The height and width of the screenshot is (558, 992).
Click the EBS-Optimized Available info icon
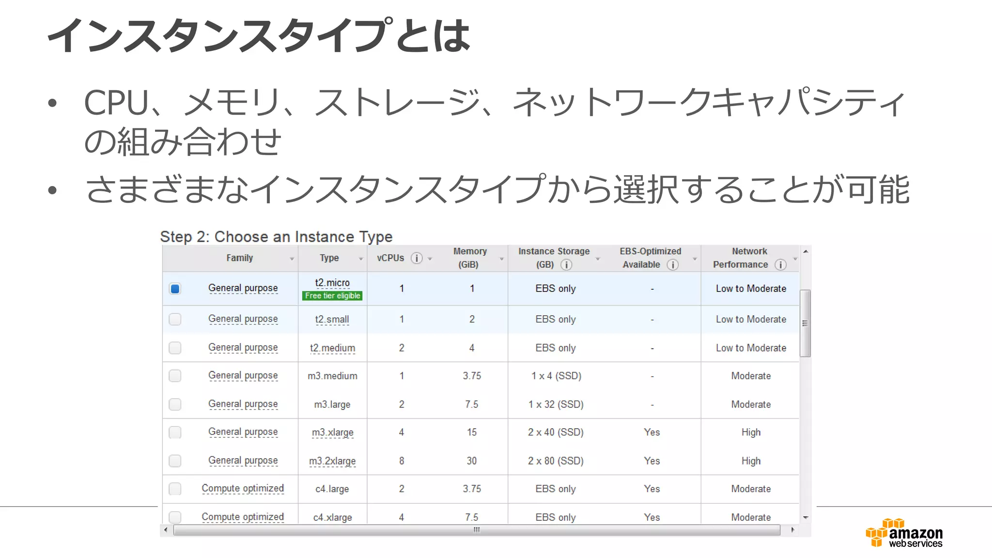click(672, 265)
